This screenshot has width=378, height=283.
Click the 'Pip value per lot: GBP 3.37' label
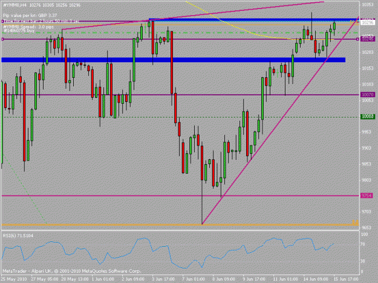30,16
